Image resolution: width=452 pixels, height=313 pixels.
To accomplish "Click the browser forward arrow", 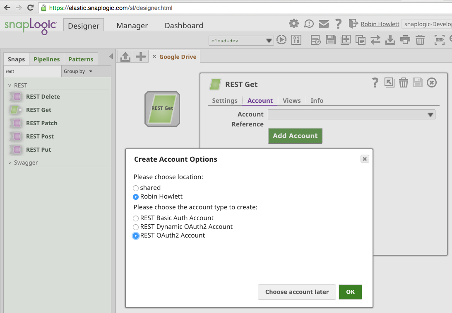I will (x=19, y=7).
